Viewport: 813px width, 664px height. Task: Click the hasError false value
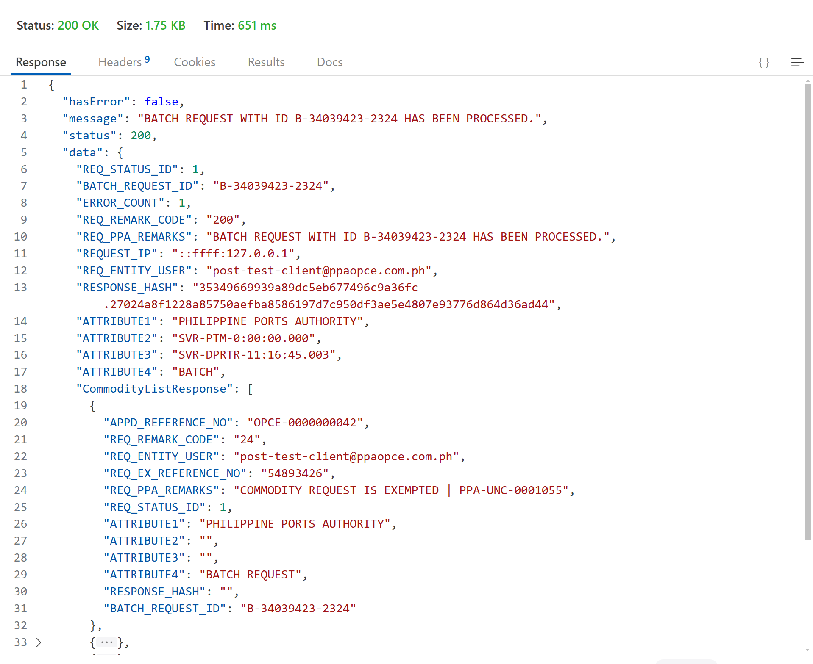click(x=161, y=102)
